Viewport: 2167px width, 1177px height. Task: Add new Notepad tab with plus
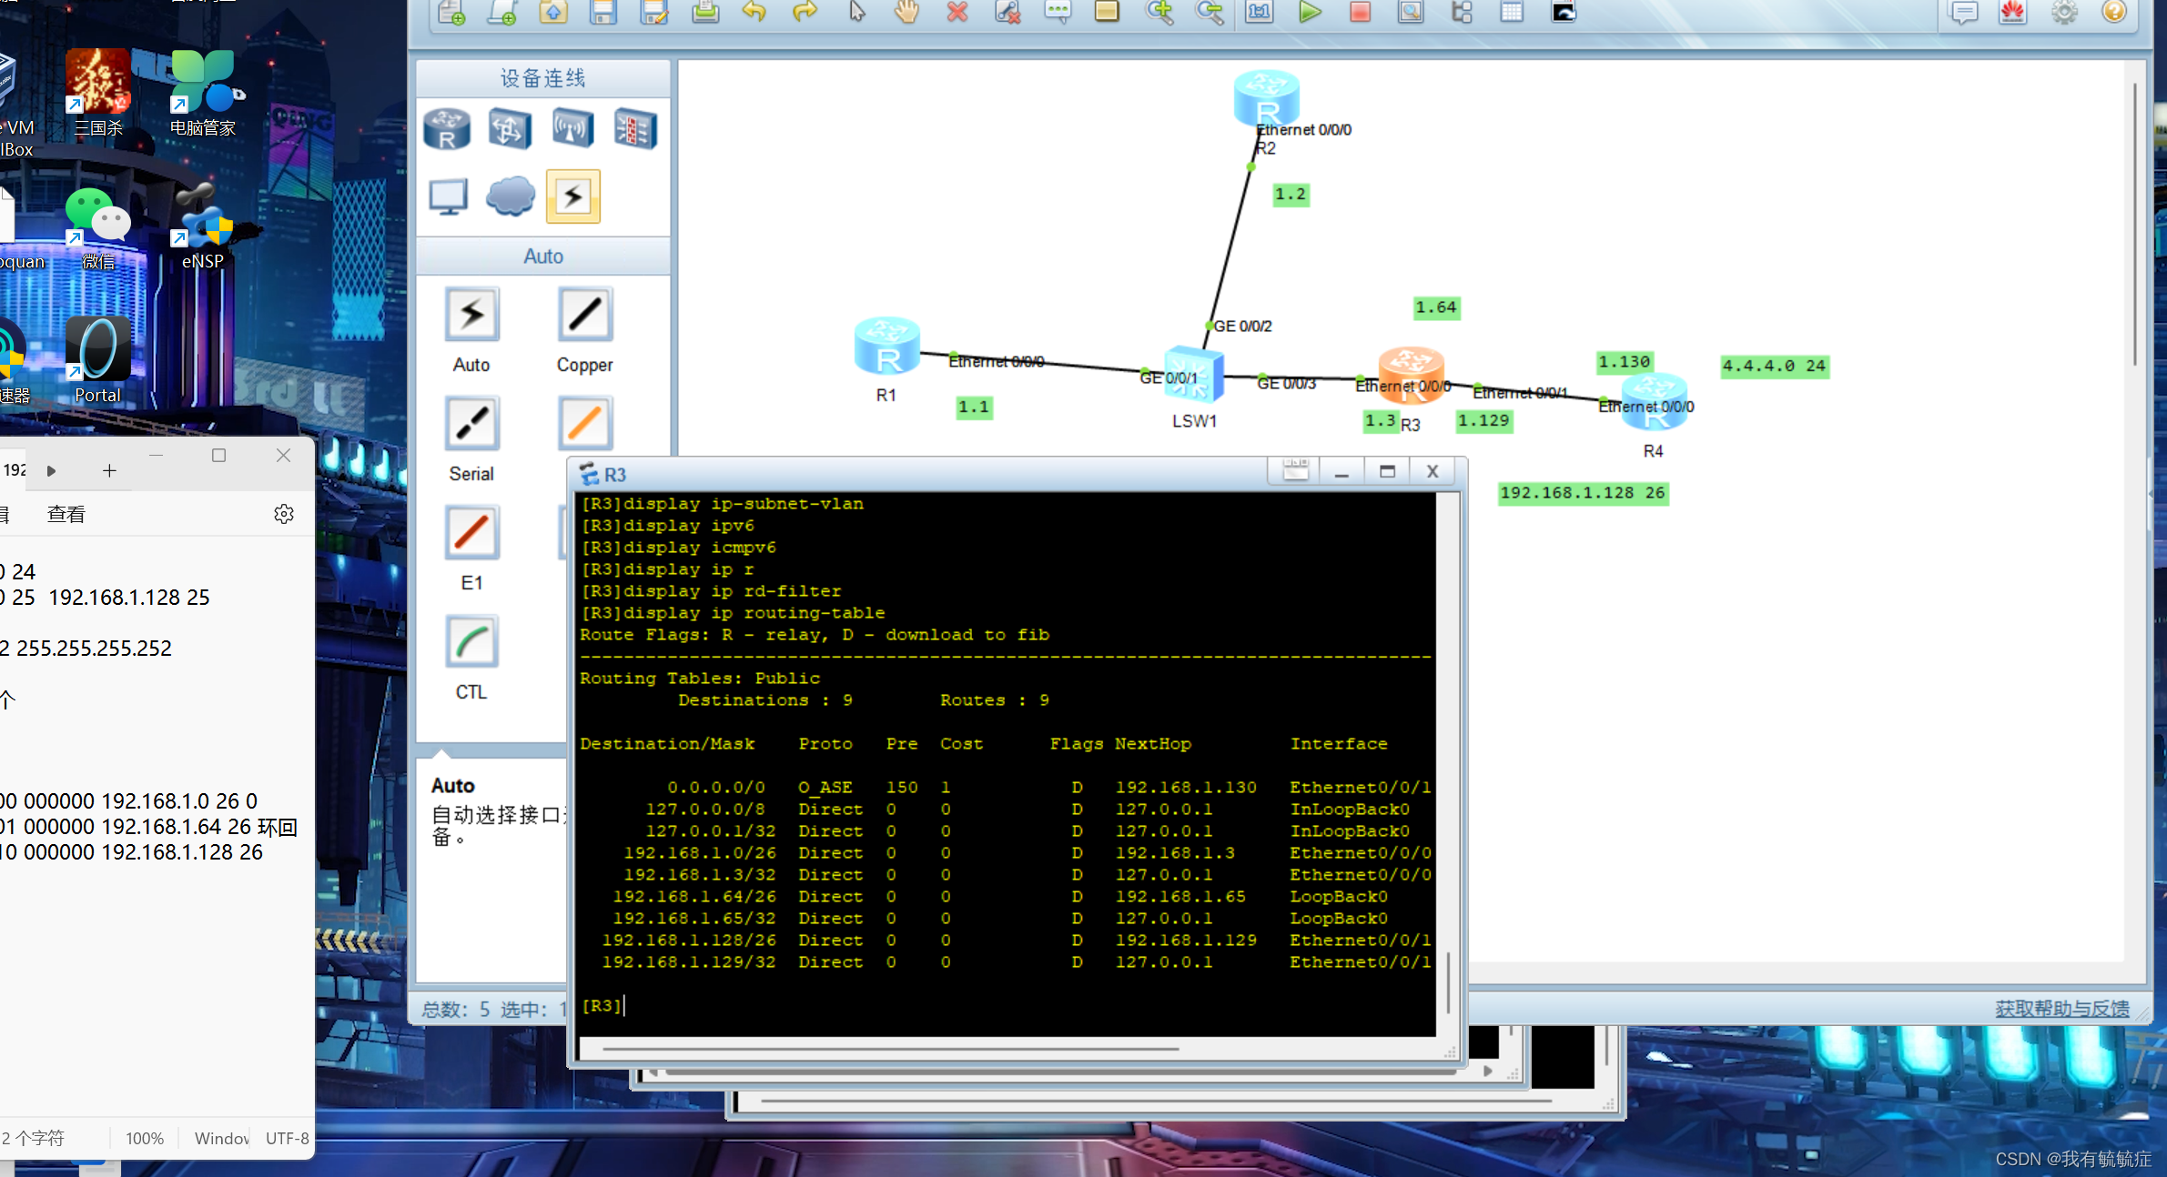tap(109, 470)
